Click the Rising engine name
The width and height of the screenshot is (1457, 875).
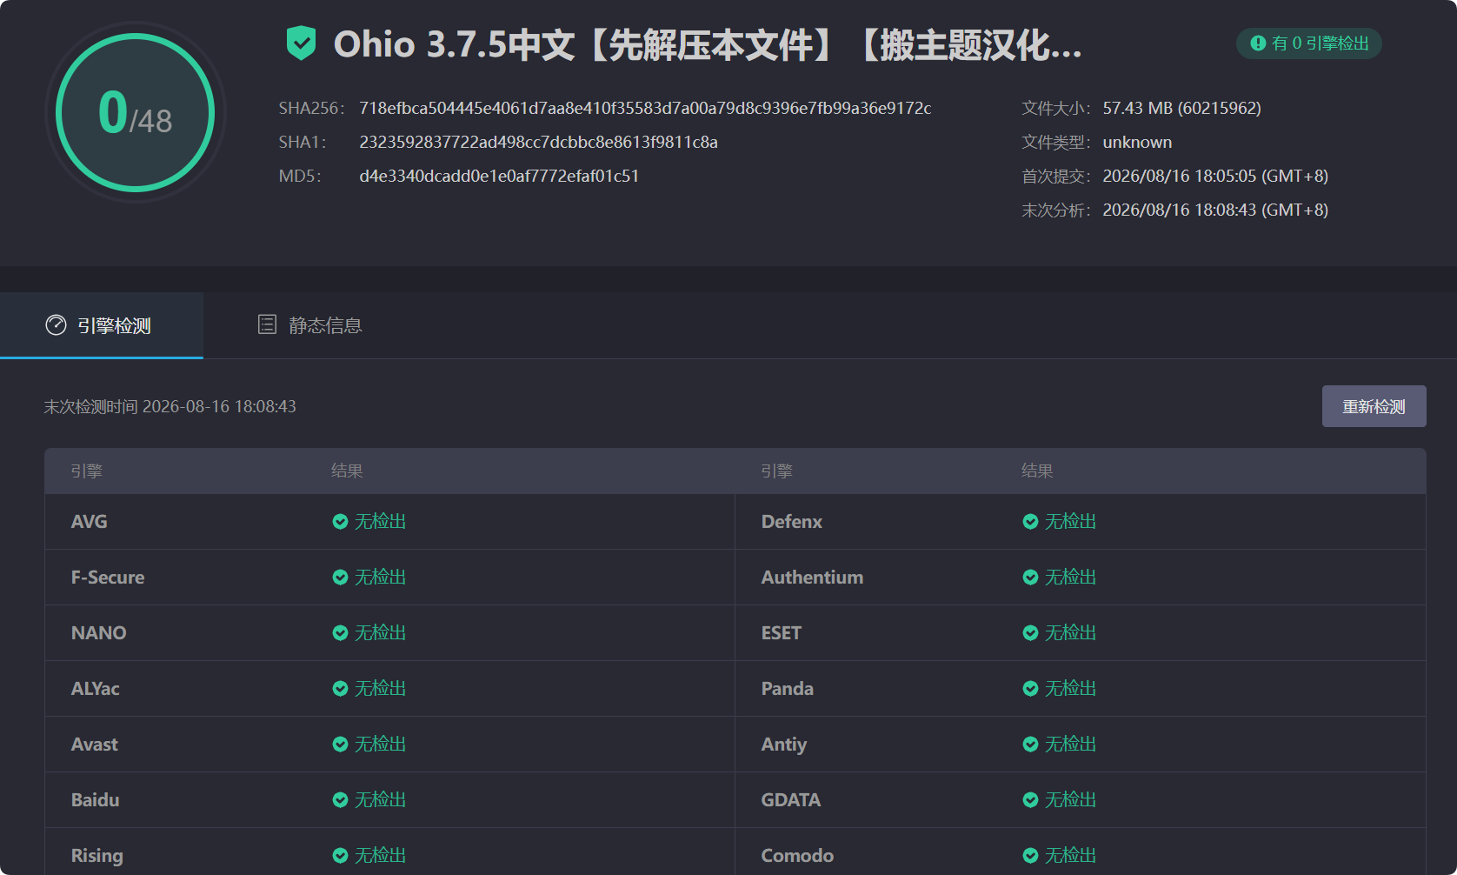pos(97,856)
